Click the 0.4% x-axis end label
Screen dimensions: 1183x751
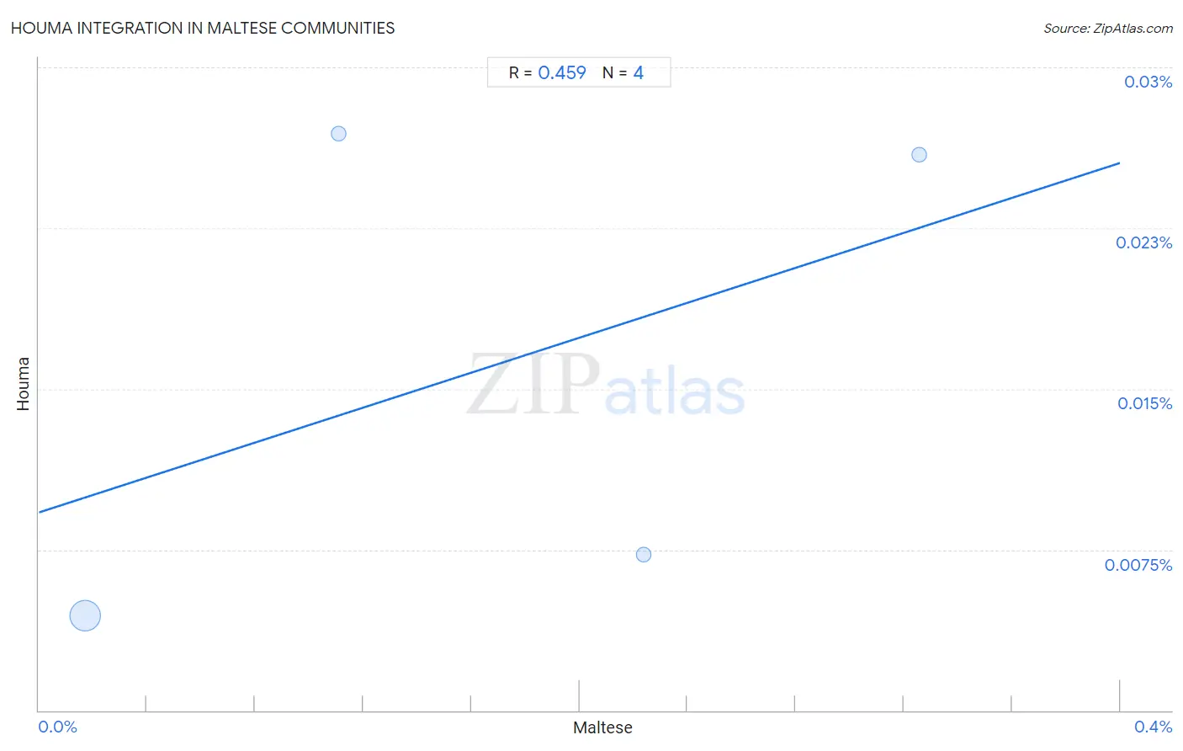click(x=1153, y=727)
